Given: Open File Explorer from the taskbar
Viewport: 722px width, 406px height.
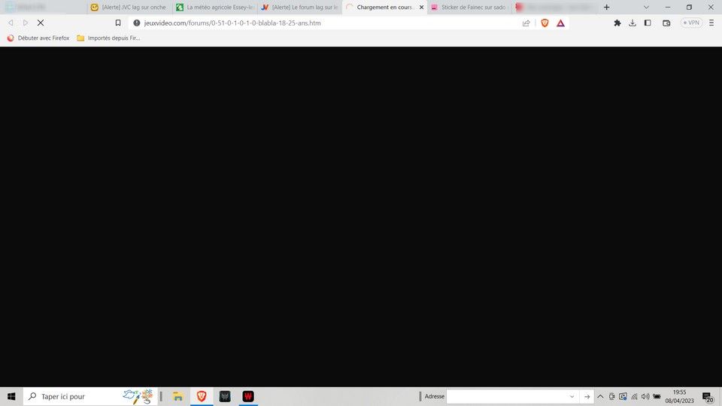Looking at the screenshot, I should tap(177, 396).
